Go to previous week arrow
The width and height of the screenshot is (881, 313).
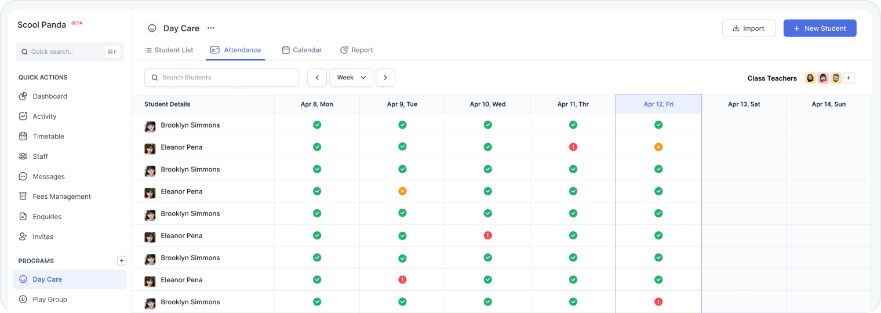point(317,78)
